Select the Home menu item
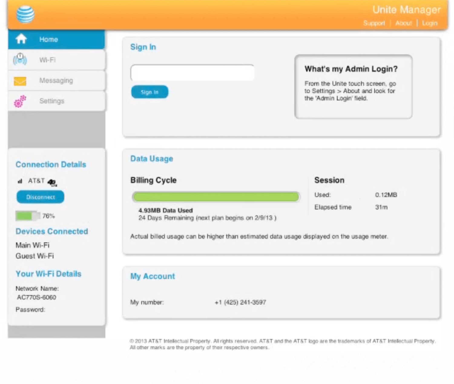The image size is (454, 384). (48, 39)
